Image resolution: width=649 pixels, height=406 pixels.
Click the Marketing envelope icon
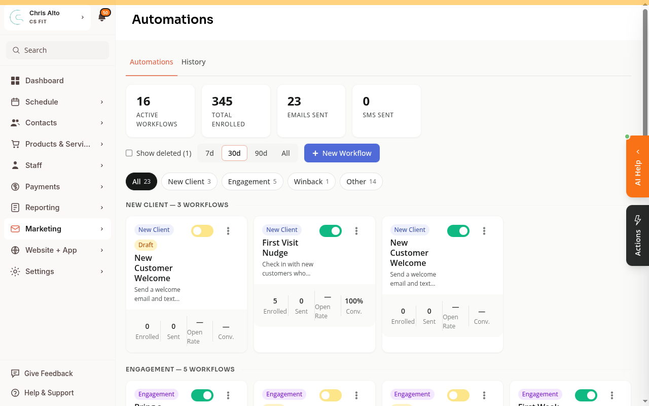(x=15, y=229)
